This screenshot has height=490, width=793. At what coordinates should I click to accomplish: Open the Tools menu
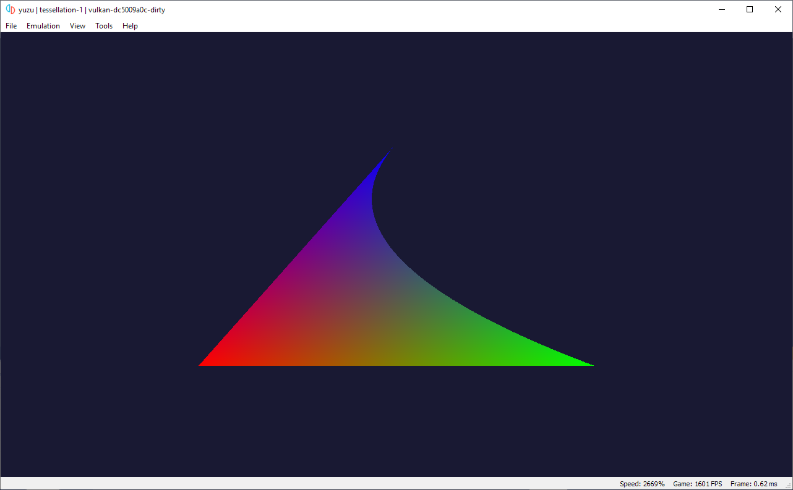point(104,26)
